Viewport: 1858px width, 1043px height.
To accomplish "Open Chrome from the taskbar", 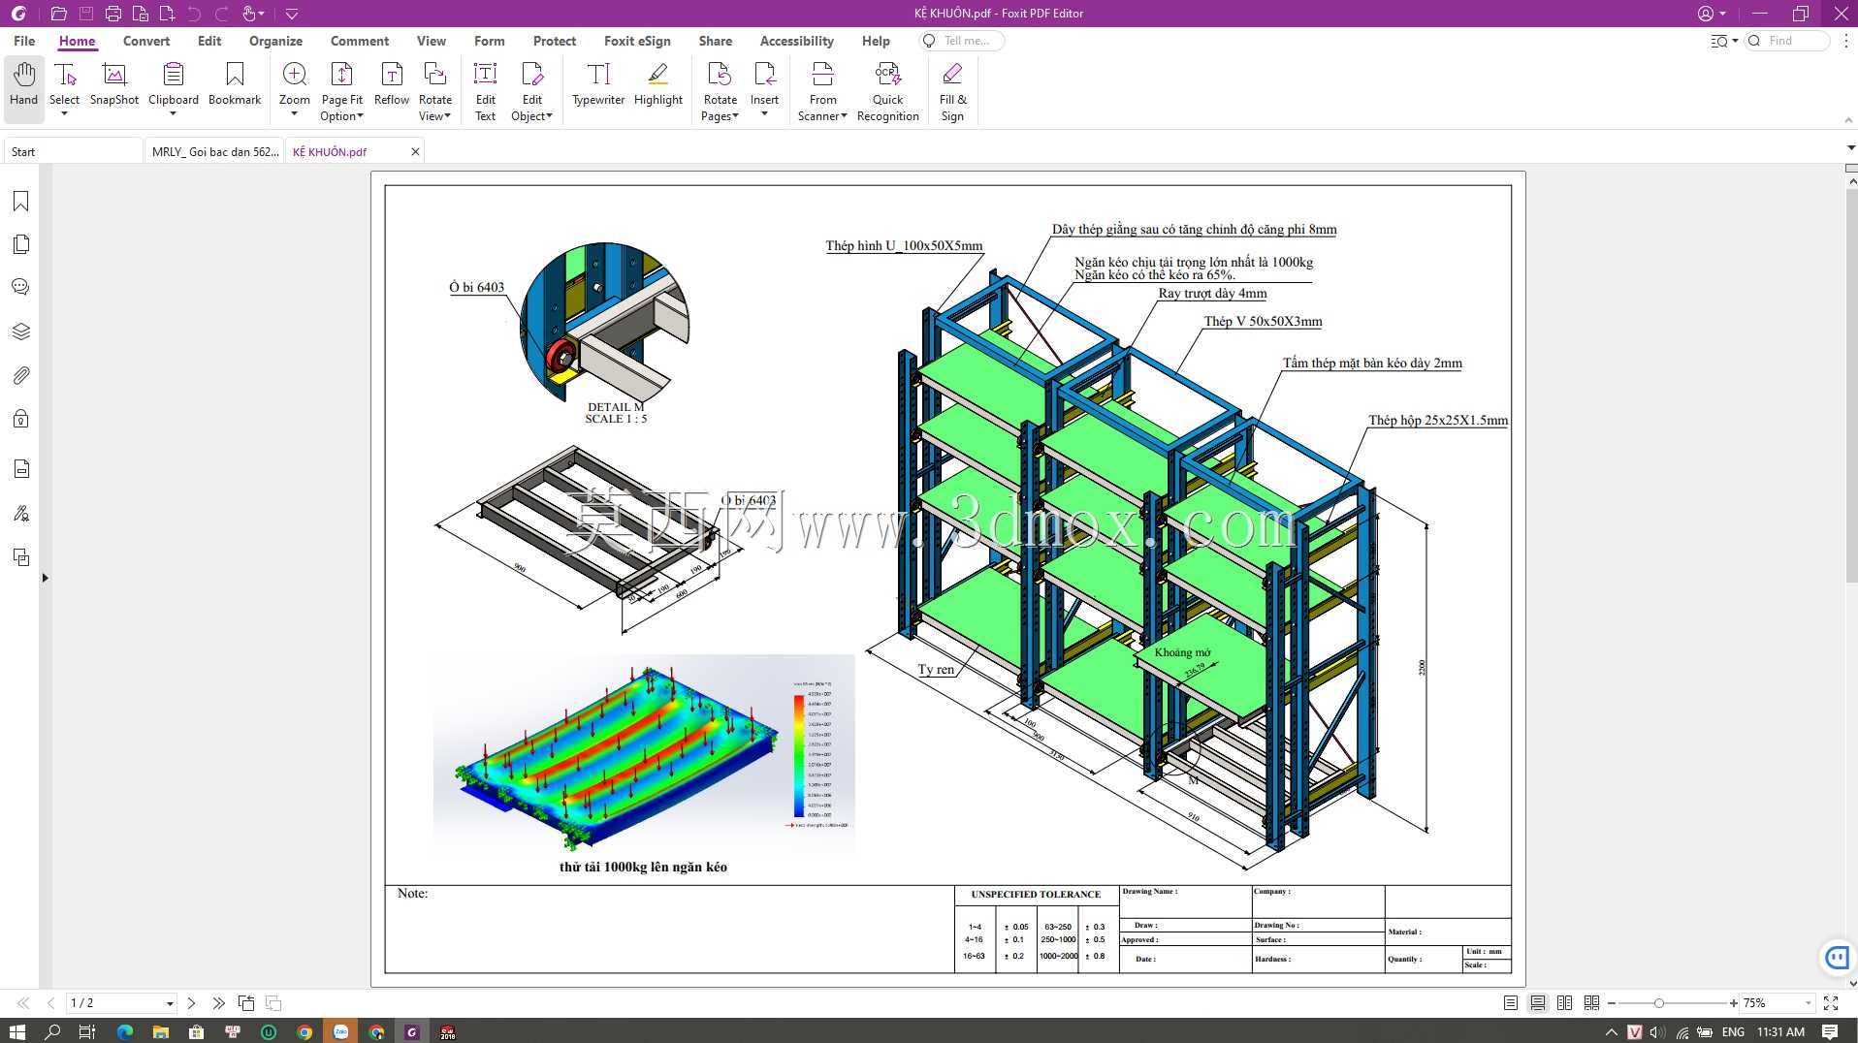I will point(304,1031).
